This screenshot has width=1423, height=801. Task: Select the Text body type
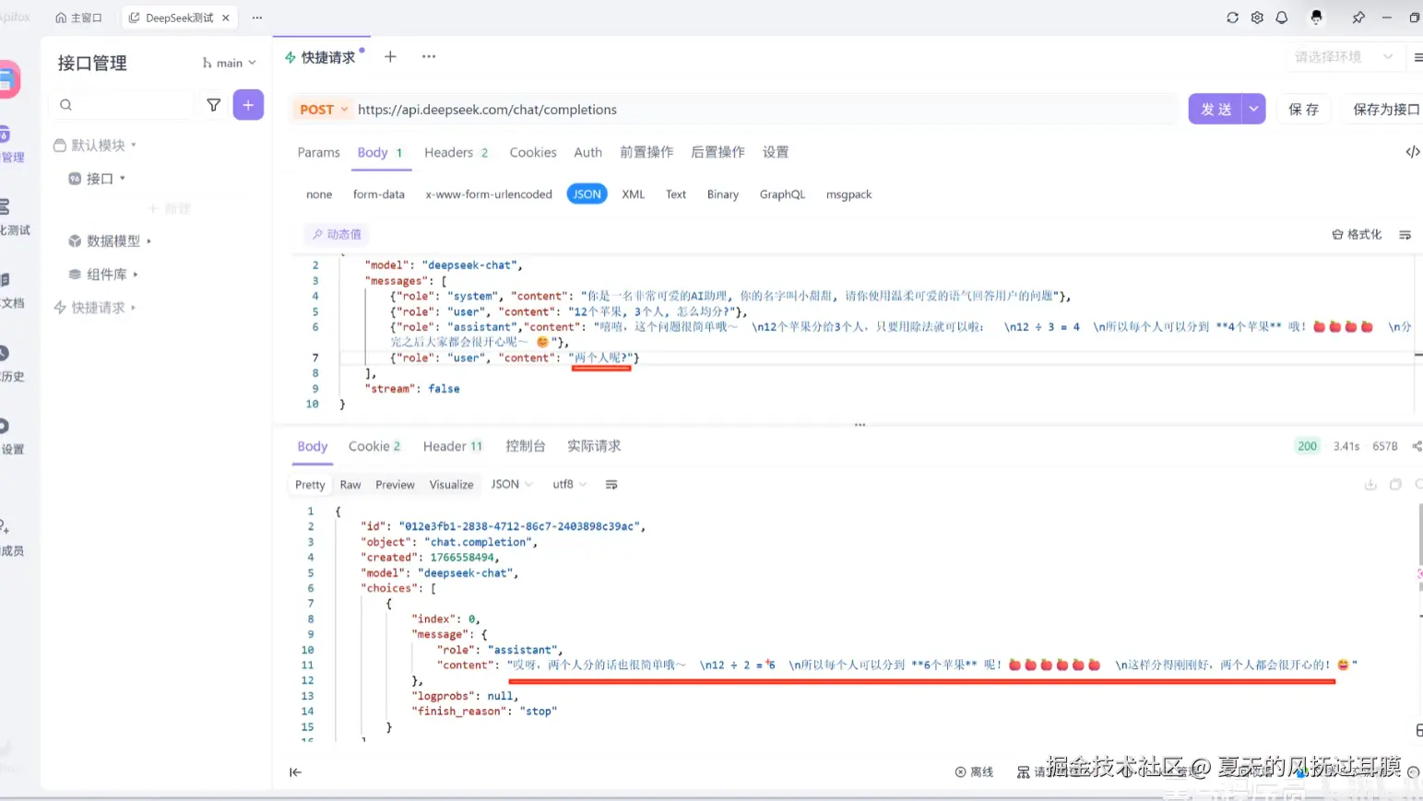[676, 194]
